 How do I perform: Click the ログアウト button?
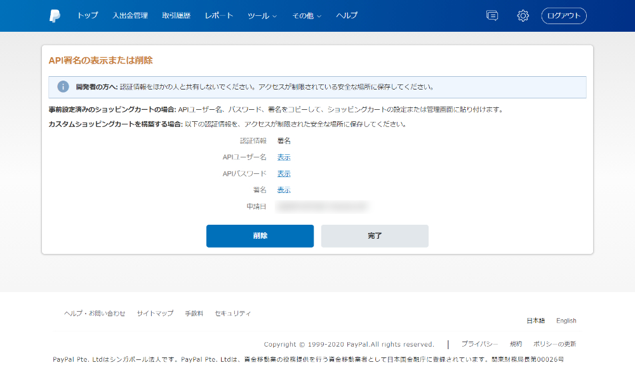[x=564, y=16]
